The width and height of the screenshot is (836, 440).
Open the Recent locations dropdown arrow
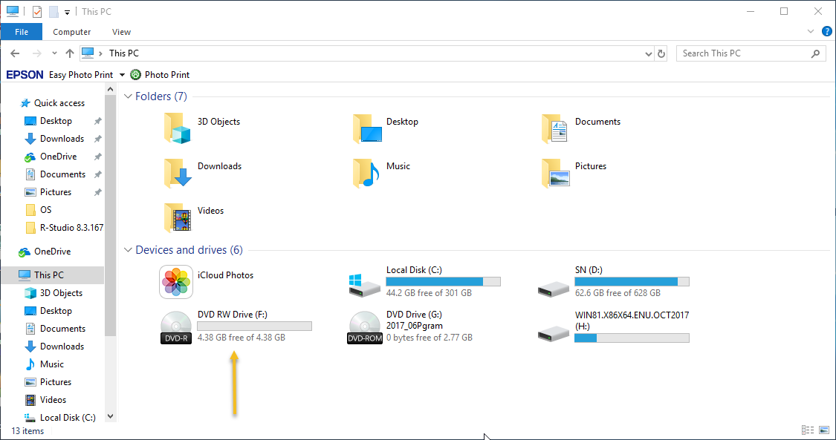[x=54, y=53]
